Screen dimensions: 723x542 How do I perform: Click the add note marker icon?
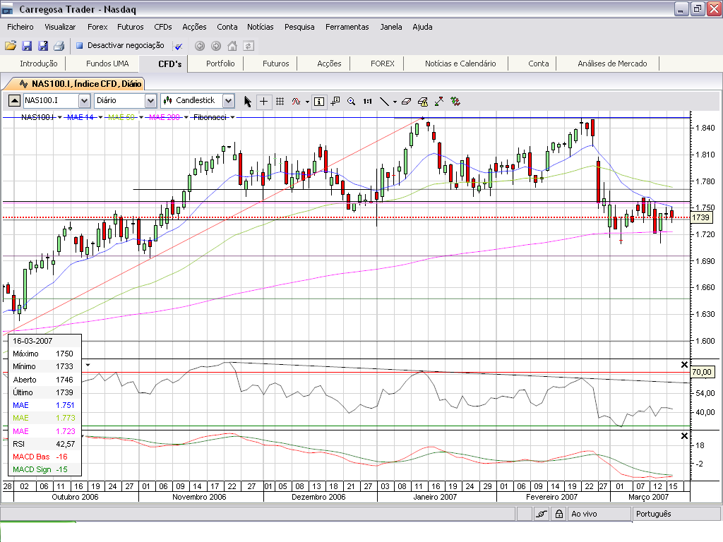(x=335, y=101)
